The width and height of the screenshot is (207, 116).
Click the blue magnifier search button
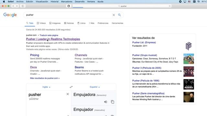(x=119, y=15)
